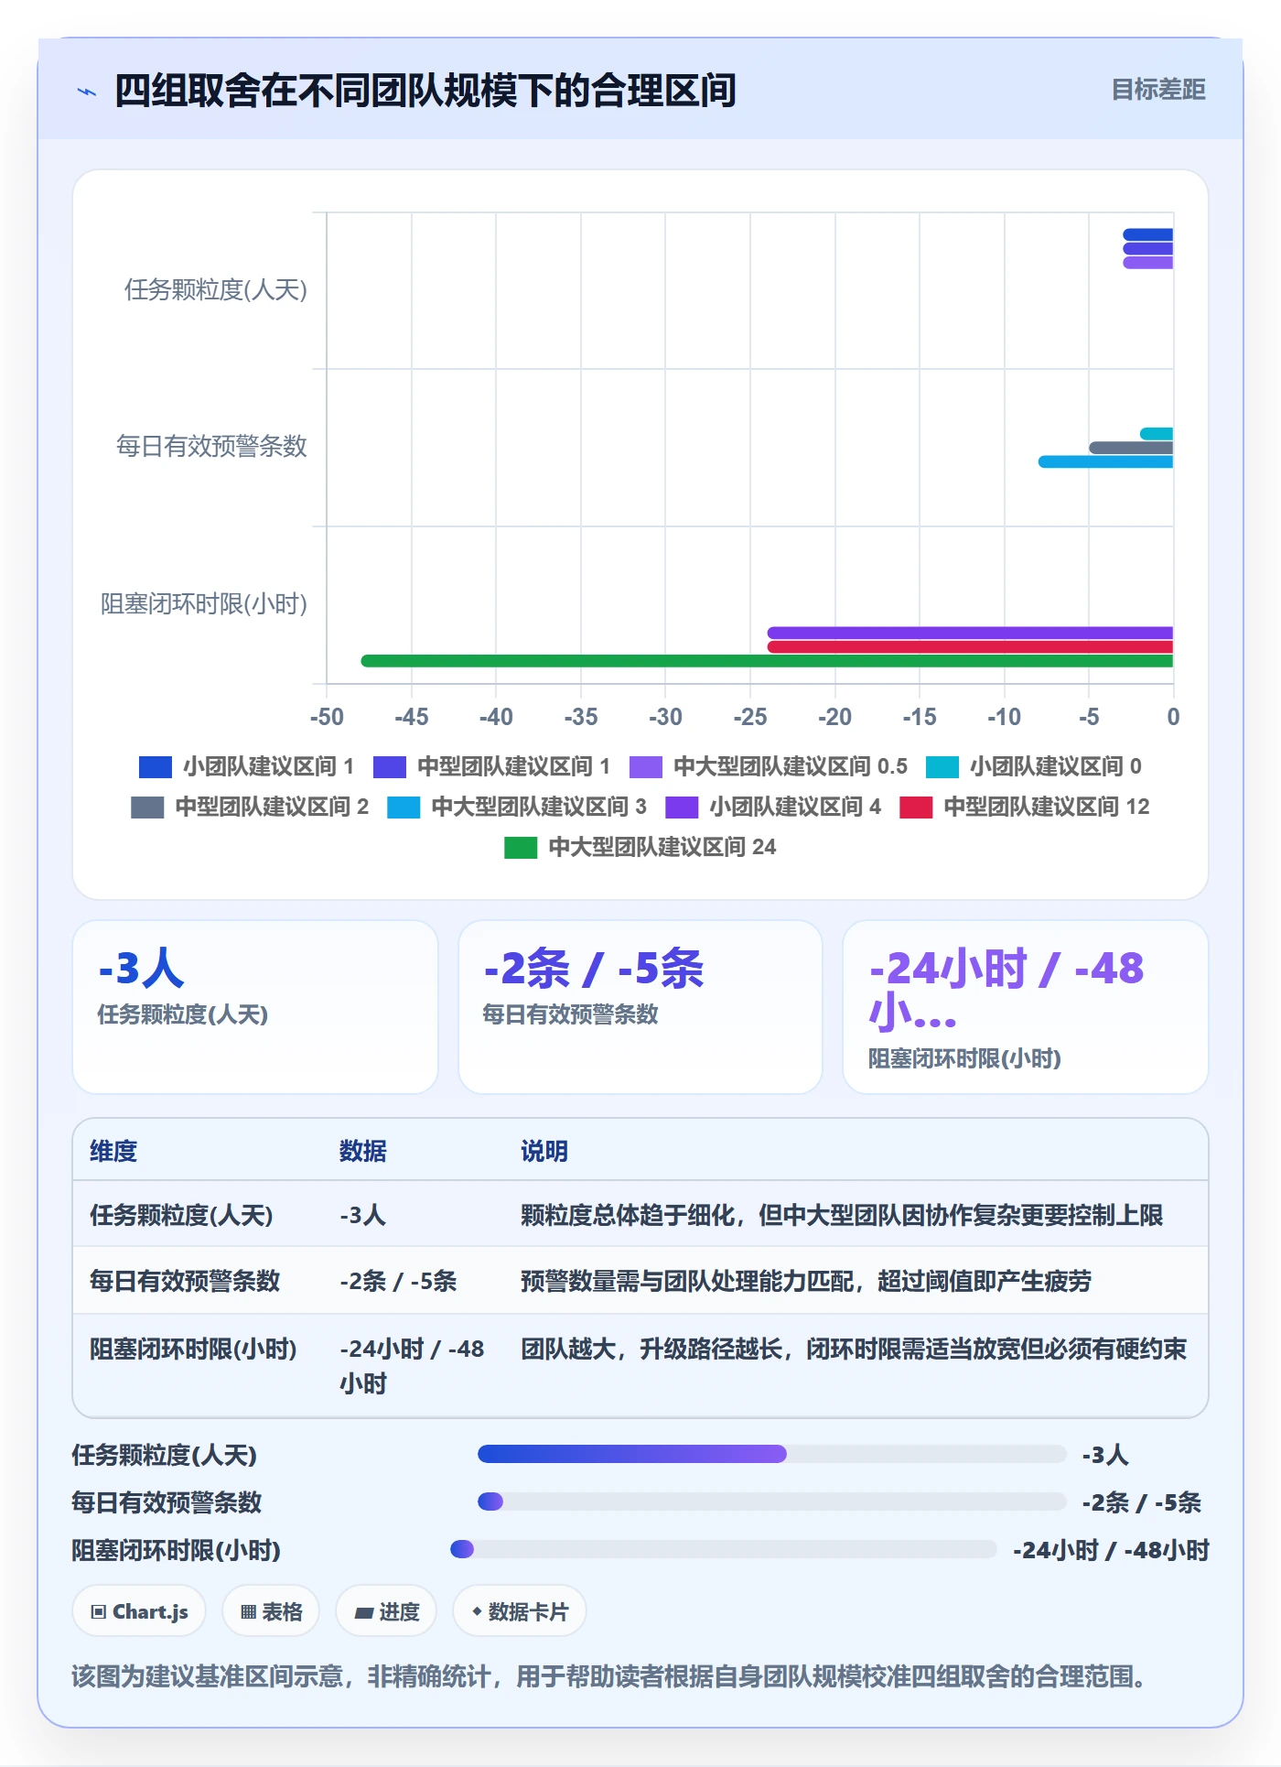
Task: Toggle the 中大型团队建议区间 3 legend item
Action: click(x=517, y=807)
